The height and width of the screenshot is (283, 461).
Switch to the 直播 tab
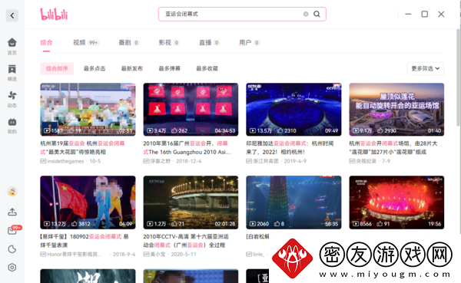(x=209, y=43)
